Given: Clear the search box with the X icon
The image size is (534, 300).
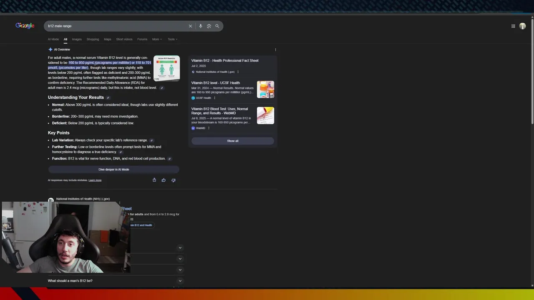Looking at the screenshot, I should 190,26.
